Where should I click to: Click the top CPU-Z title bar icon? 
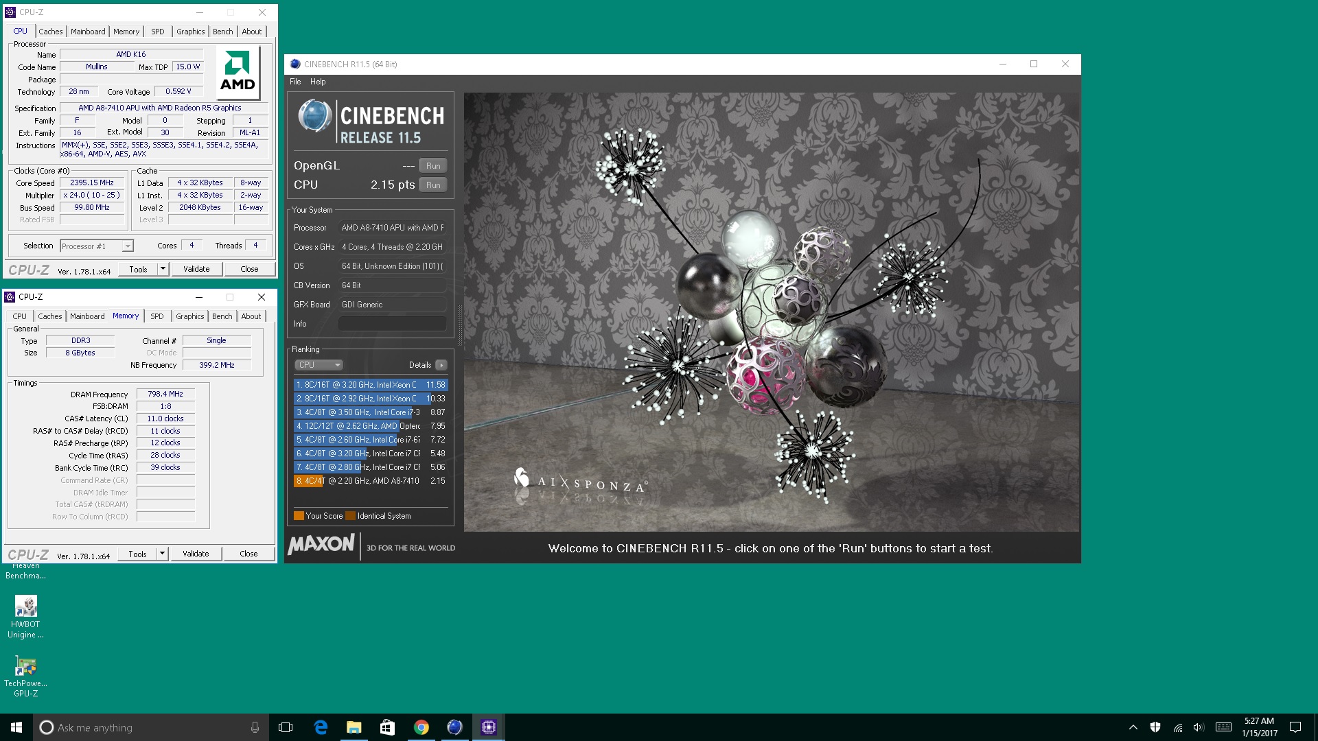click(x=10, y=12)
